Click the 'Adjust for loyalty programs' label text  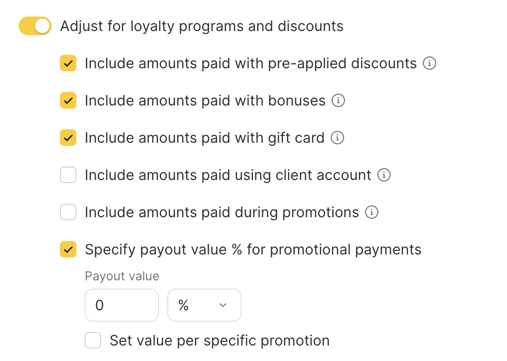coord(201,26)
